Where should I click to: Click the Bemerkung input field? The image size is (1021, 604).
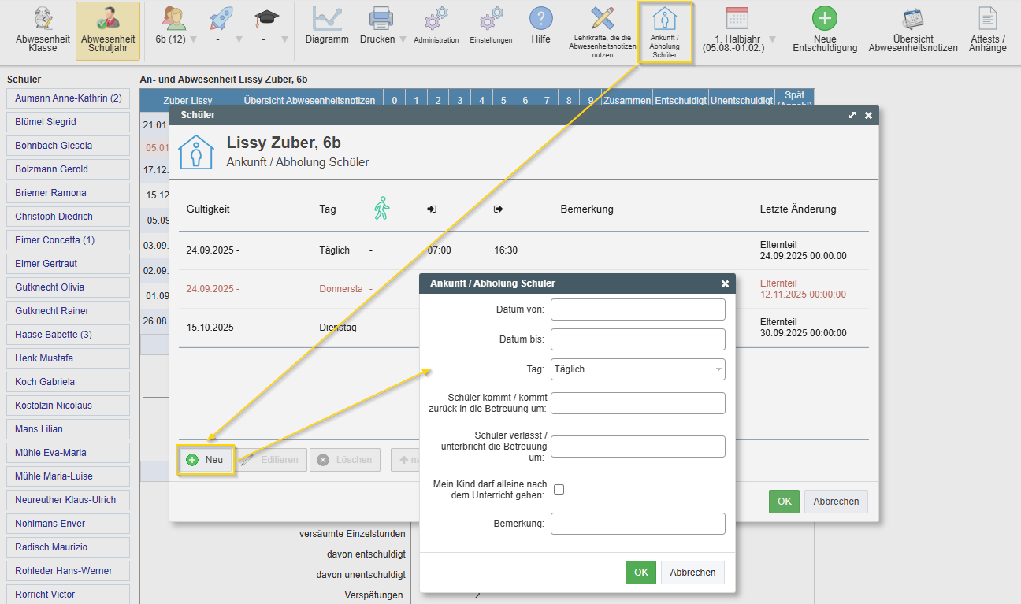(x=637, y=524)
